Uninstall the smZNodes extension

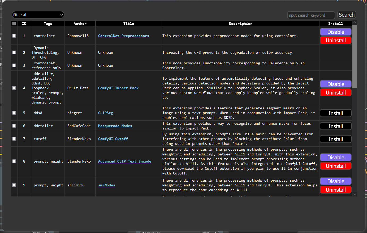click(x=335, y=190)
